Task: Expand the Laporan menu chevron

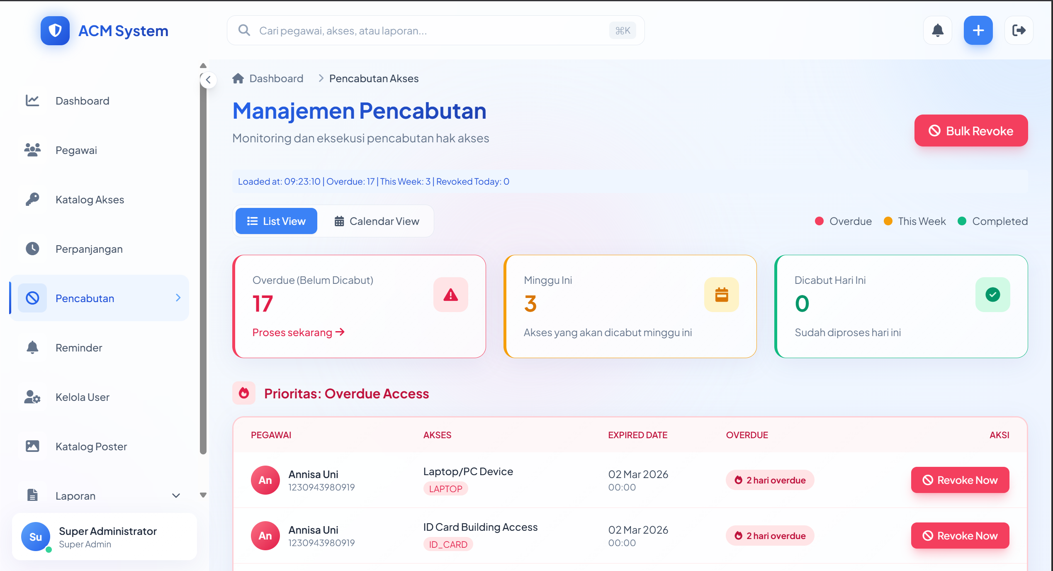Action: click(x=176, y=496)
